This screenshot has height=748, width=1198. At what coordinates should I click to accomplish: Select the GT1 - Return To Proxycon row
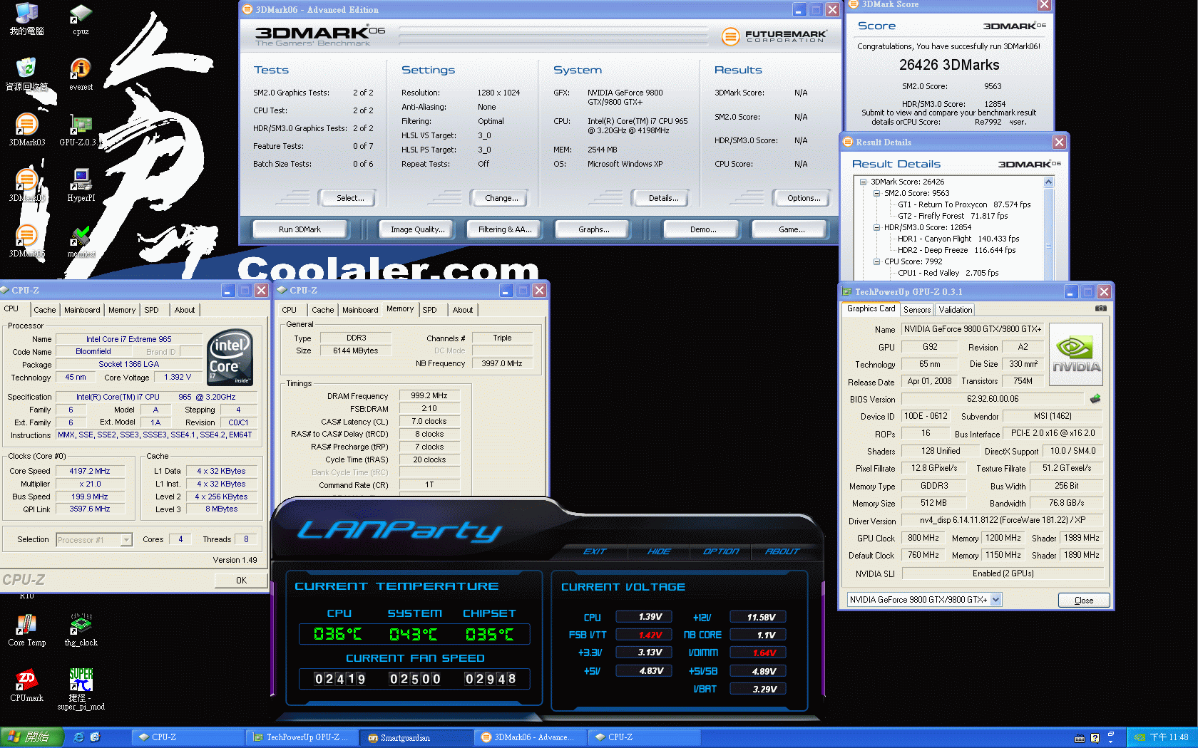(964, 204)
